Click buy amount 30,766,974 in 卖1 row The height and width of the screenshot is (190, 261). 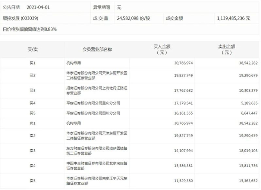click(183, 123)
